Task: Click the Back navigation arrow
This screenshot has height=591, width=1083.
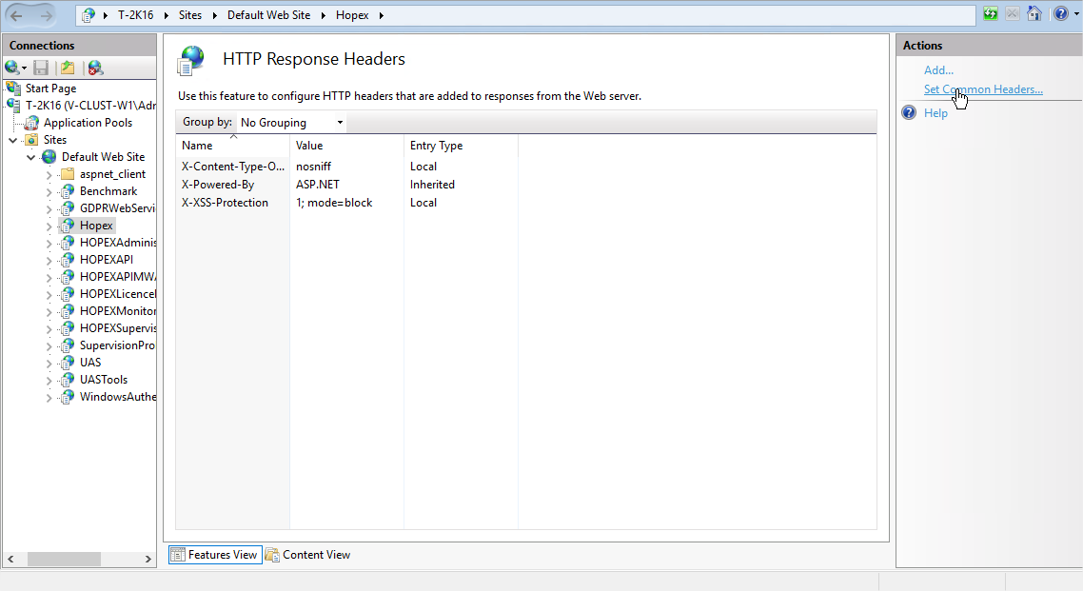Action: pos(17,15)
